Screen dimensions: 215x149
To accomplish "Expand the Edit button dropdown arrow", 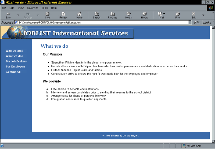I will 203,15.
